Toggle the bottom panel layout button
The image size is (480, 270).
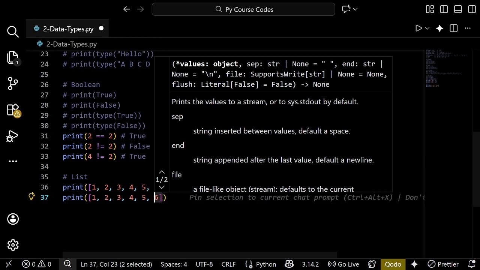(458, 9)
